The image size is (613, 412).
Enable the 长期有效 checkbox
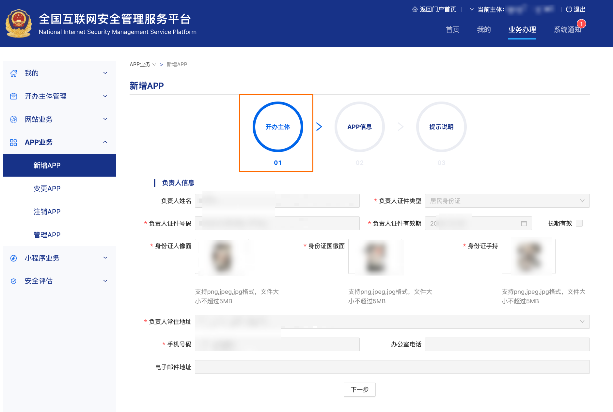click(x=579, y=223)
